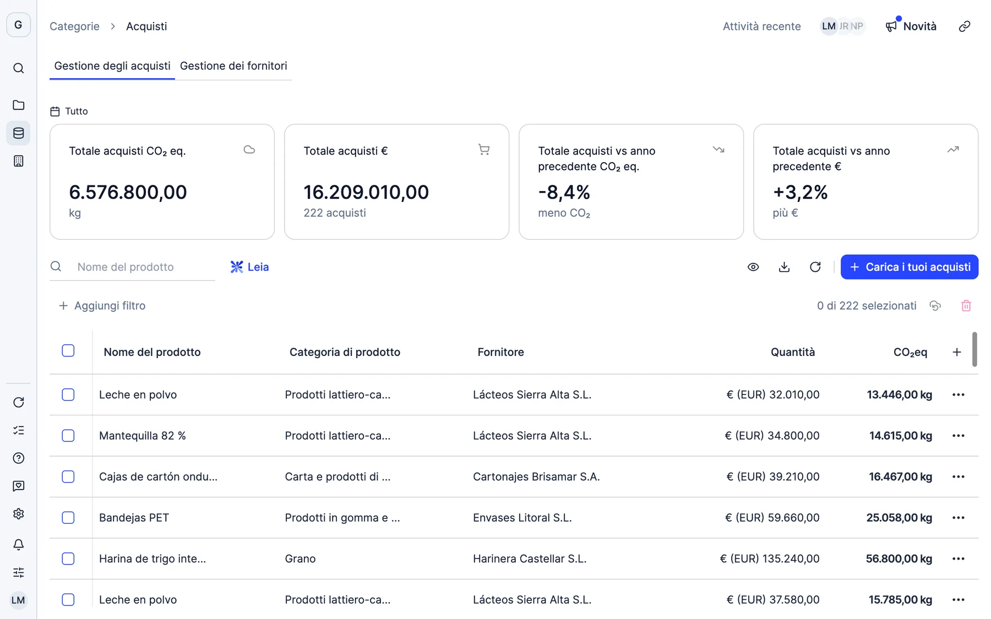Open Attività recente
The width and height of the screenshot is (991, 619).
coord(762,26)
